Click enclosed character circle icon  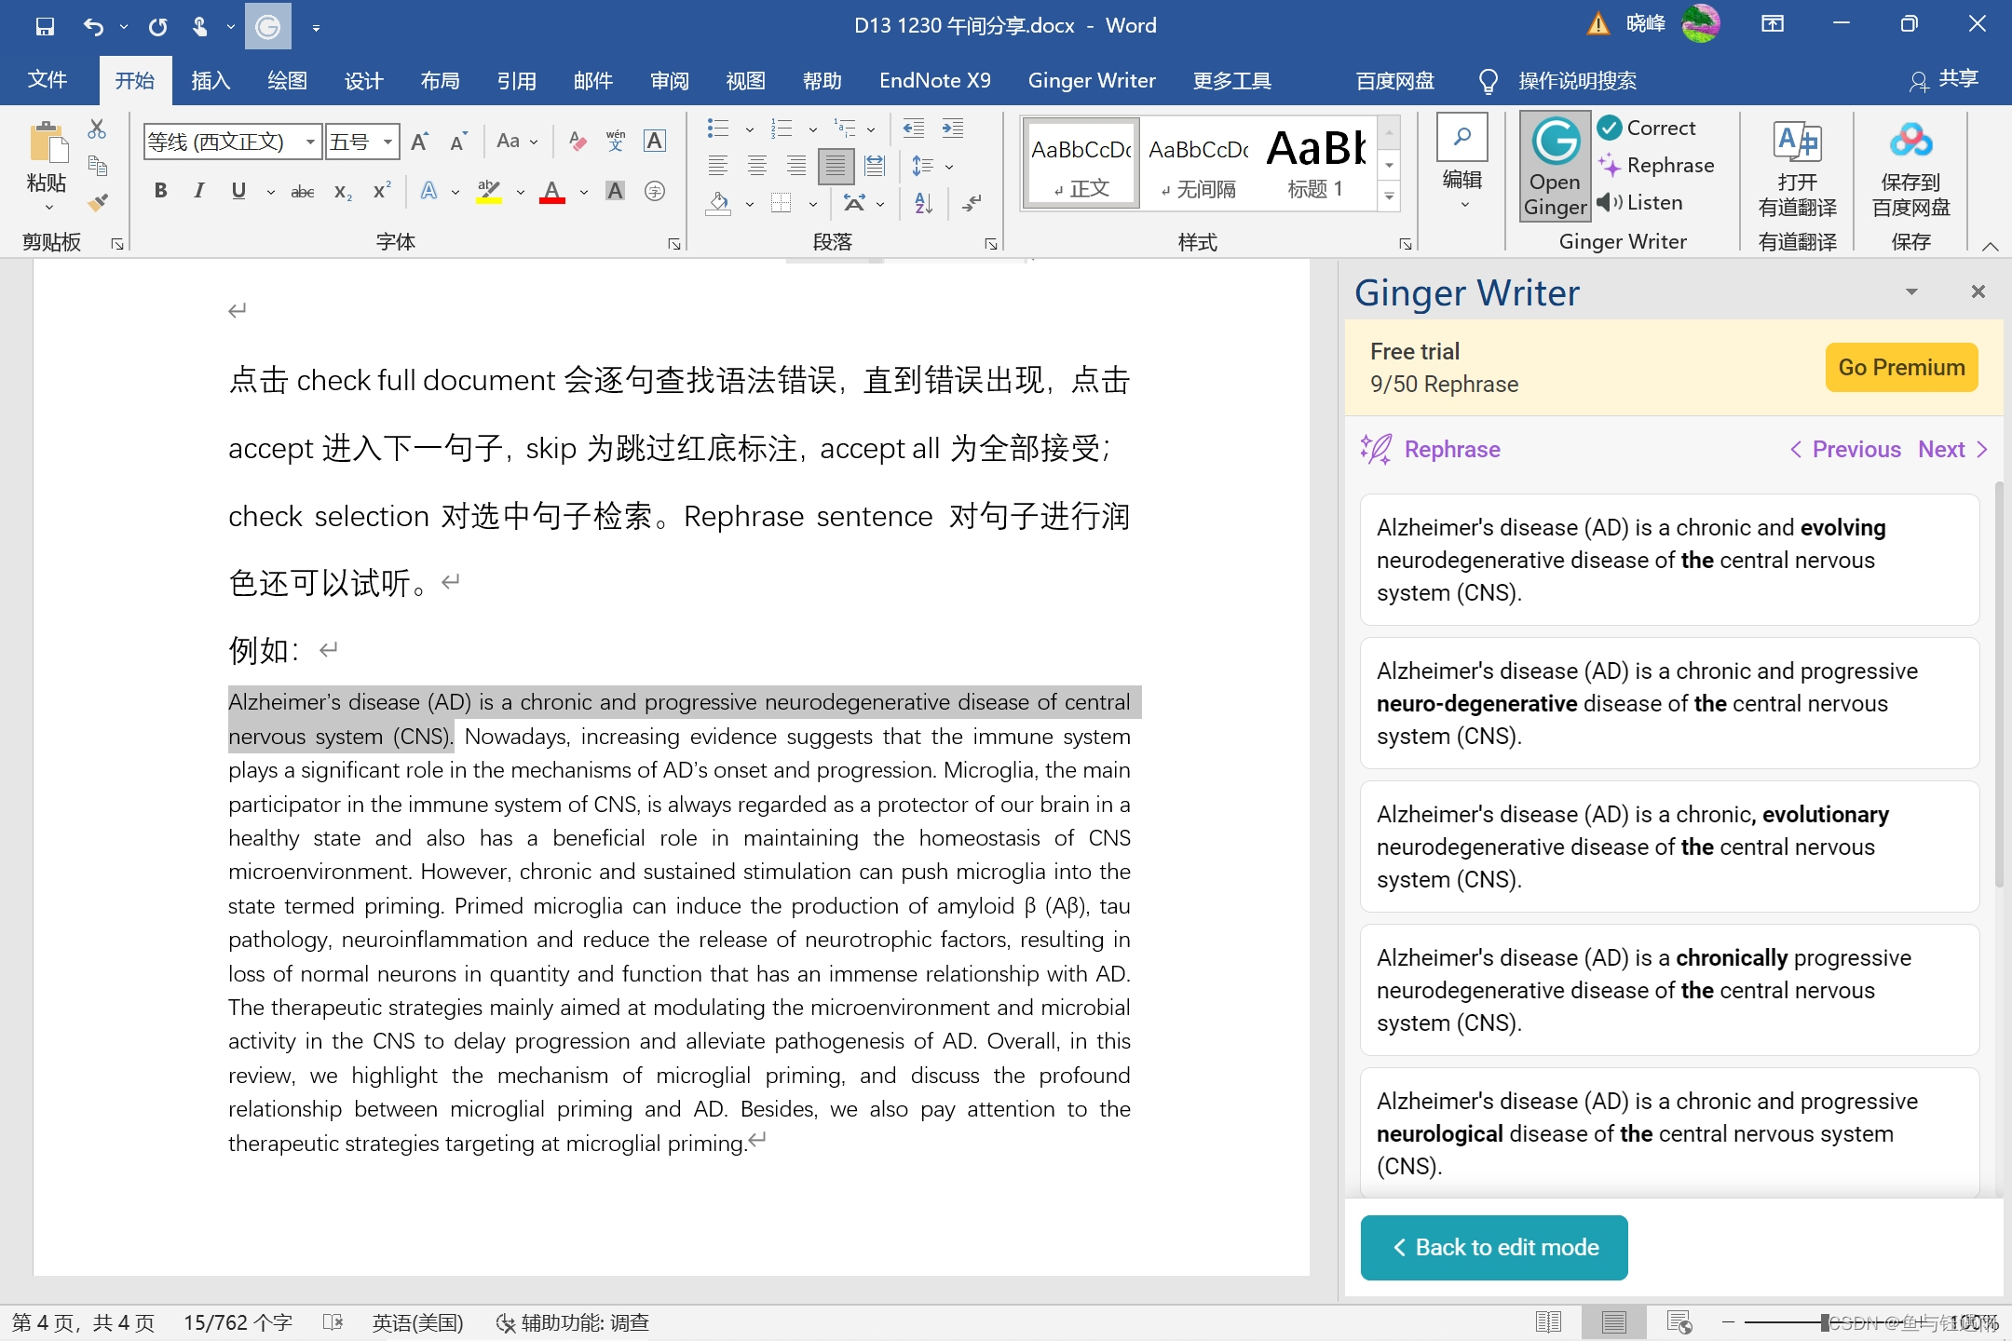[x=655, y=192]
